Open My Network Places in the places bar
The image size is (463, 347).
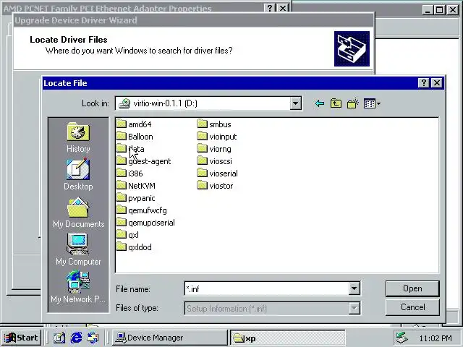click(x=78, y=287)
